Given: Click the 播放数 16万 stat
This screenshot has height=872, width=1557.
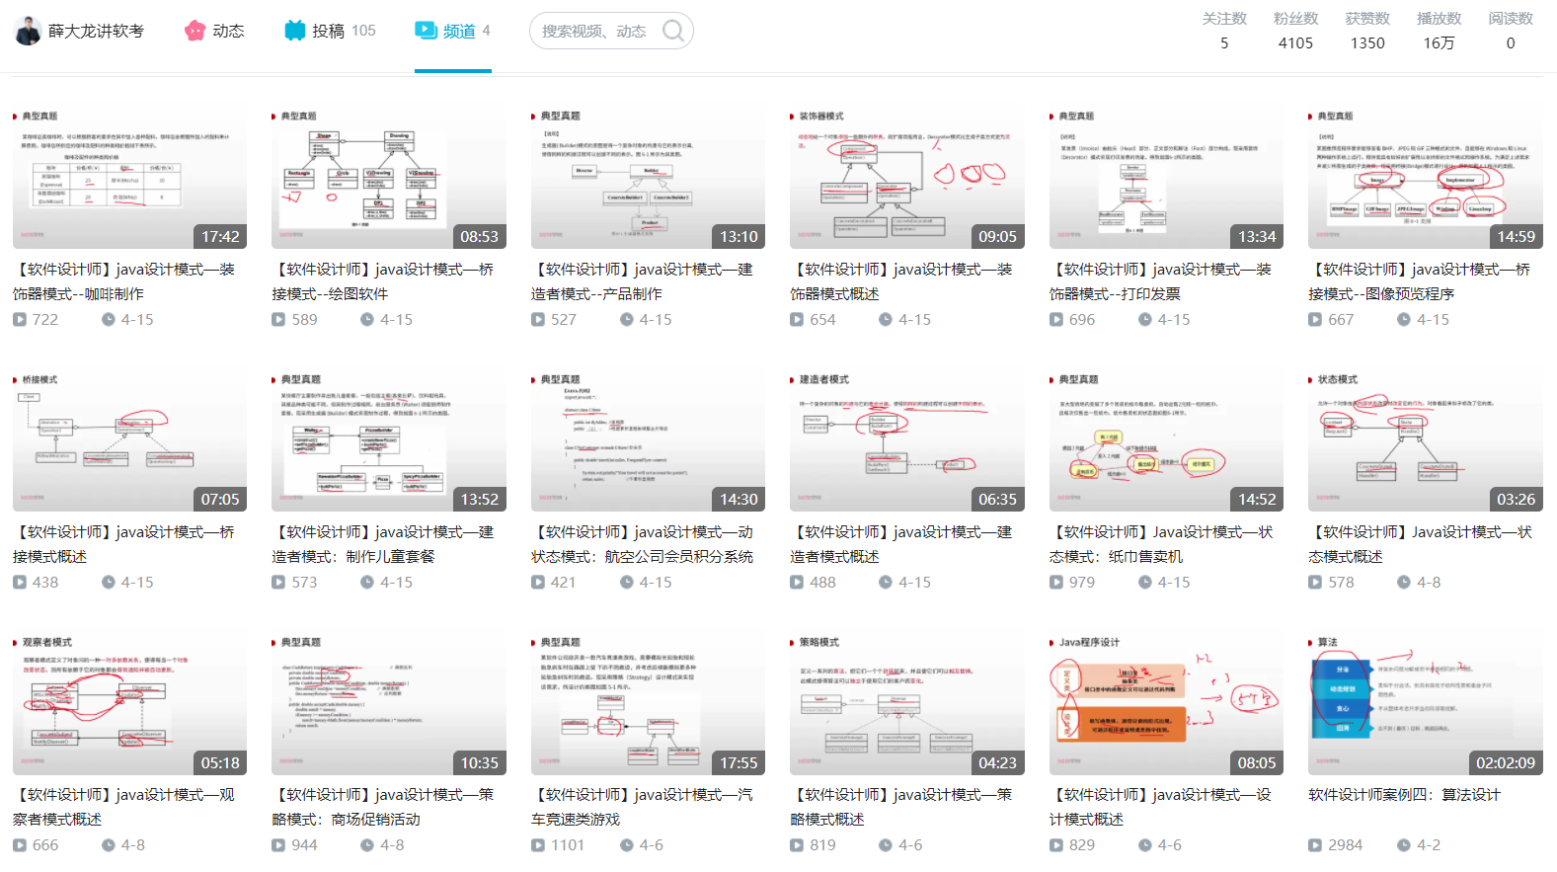Looking at the screenshot, I should [x=1439, y=31].
